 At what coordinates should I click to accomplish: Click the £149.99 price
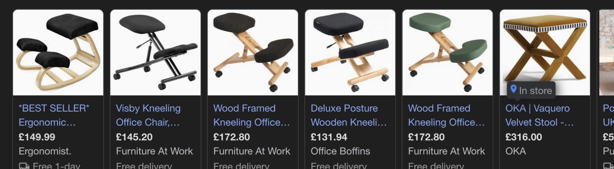(37, 137)
